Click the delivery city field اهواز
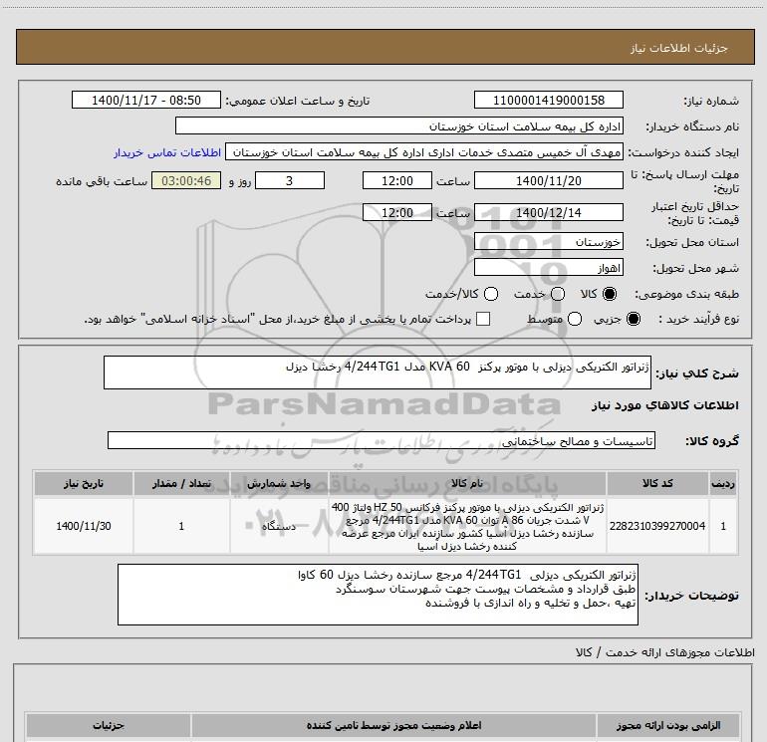 tap(548, 267)
